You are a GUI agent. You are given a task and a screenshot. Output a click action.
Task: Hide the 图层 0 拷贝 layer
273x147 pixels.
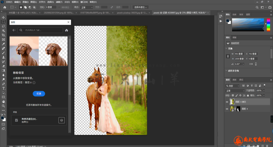coord(227,102)
